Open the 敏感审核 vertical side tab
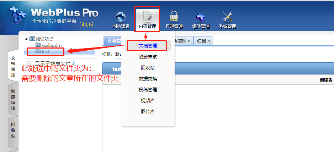 pyautogui.click(x=13, y=100)
